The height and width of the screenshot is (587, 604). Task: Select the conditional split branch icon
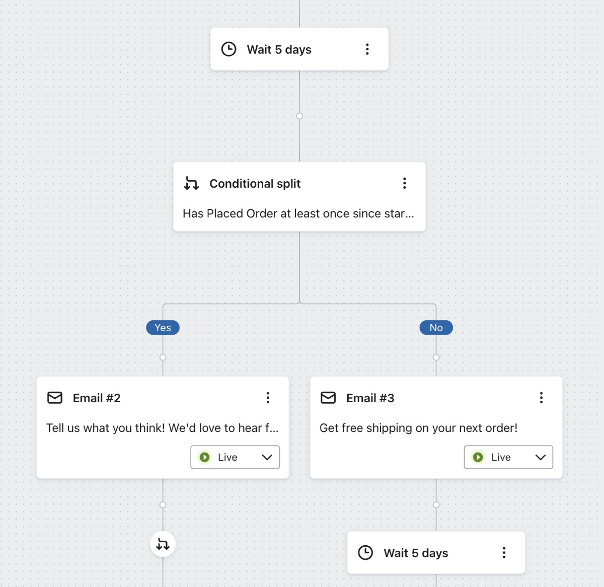point(192,183)
